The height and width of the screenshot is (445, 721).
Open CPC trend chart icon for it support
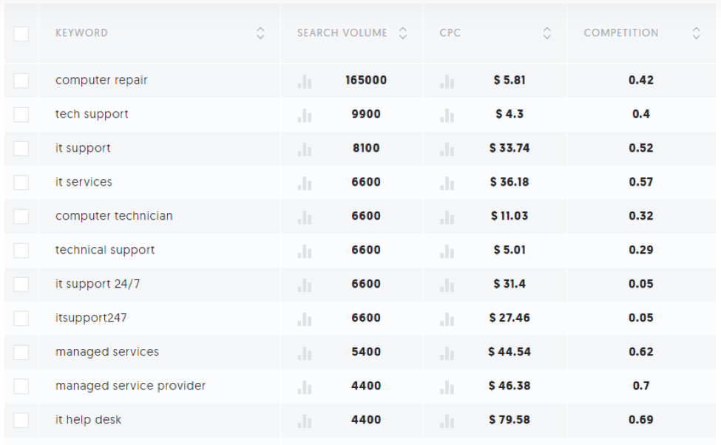tap(447, 149)
